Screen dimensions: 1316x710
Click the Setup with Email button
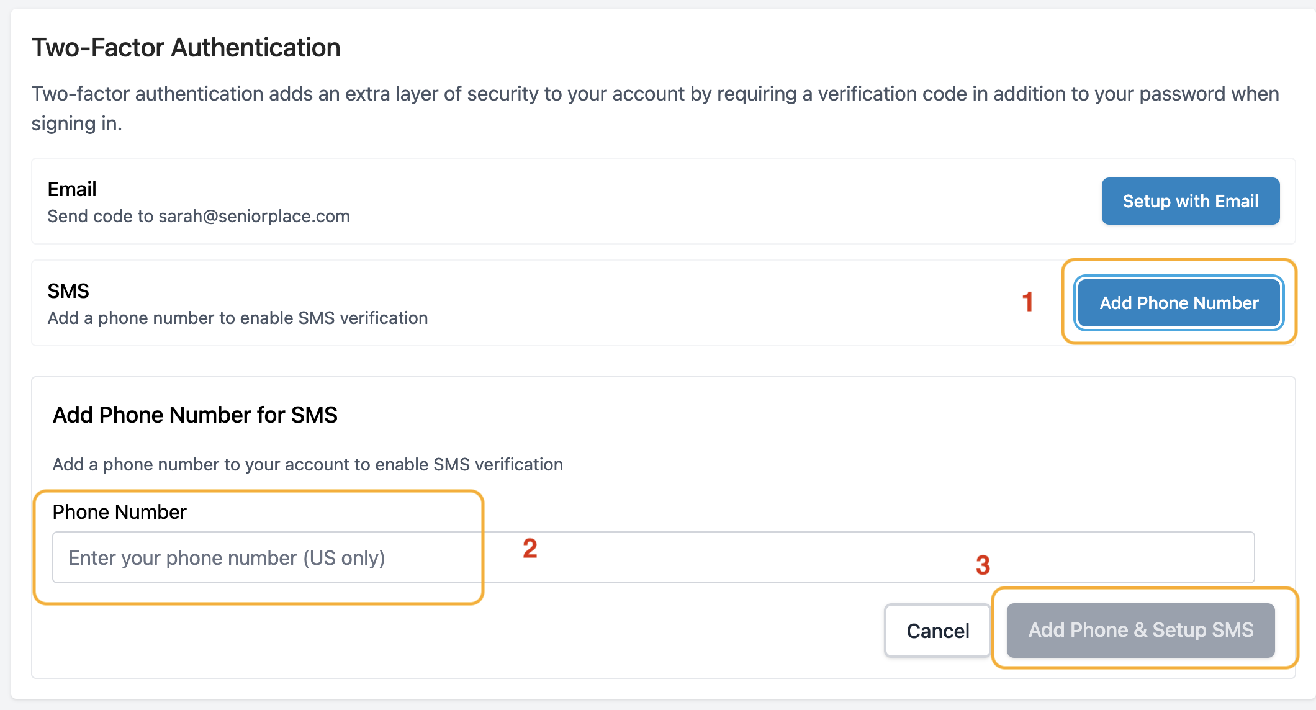1190,201
